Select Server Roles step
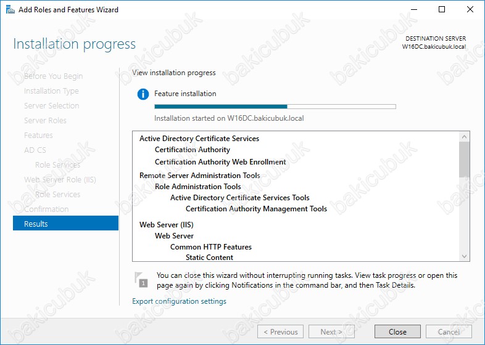Screen dimensions: 485x345 click(x=45, y=121)
